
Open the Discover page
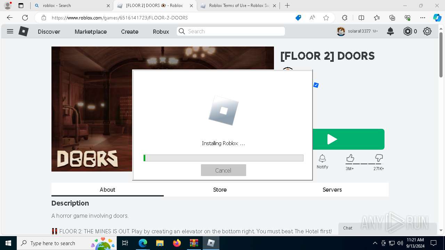click(49, 32)
